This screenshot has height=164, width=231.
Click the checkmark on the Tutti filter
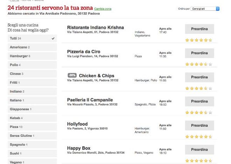coord(53,38)
